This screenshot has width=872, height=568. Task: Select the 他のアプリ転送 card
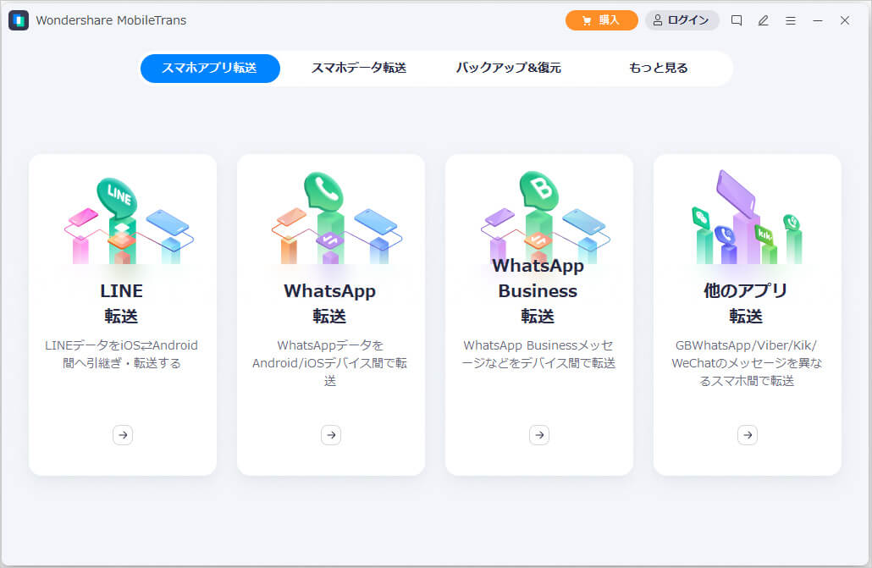click(x=747, y=313)
